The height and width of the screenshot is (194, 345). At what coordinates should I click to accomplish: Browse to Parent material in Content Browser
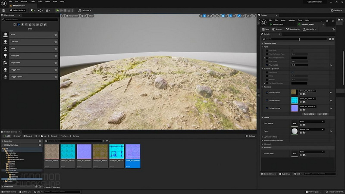304,133
